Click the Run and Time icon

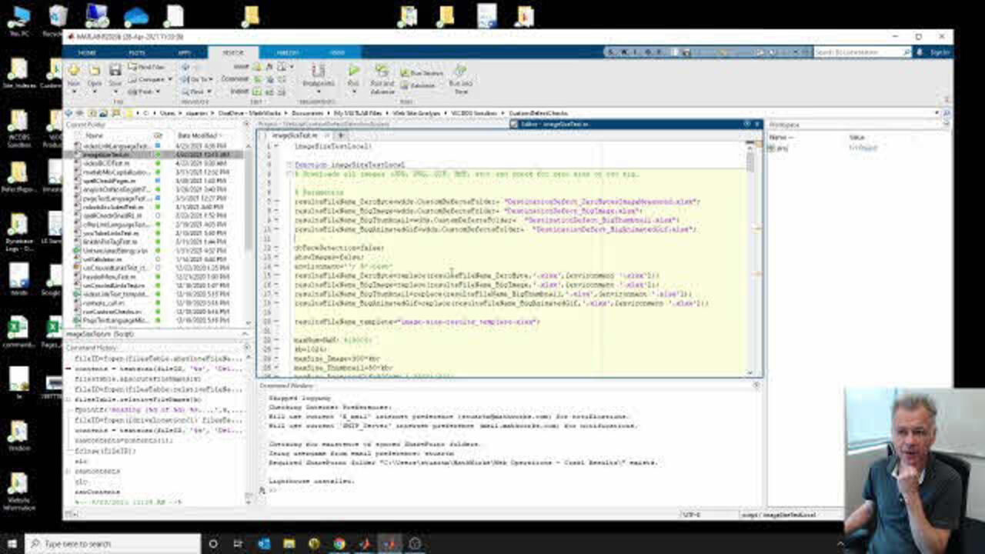460,72
